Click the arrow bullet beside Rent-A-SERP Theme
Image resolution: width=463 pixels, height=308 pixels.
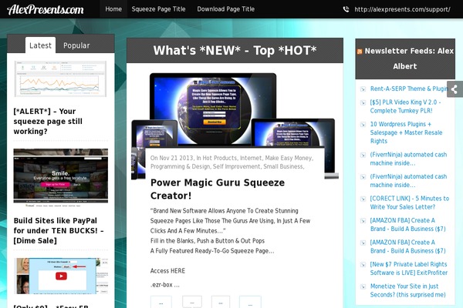click(x=363, y=89)
